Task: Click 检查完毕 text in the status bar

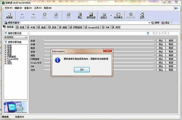Action: click(19, 117)
